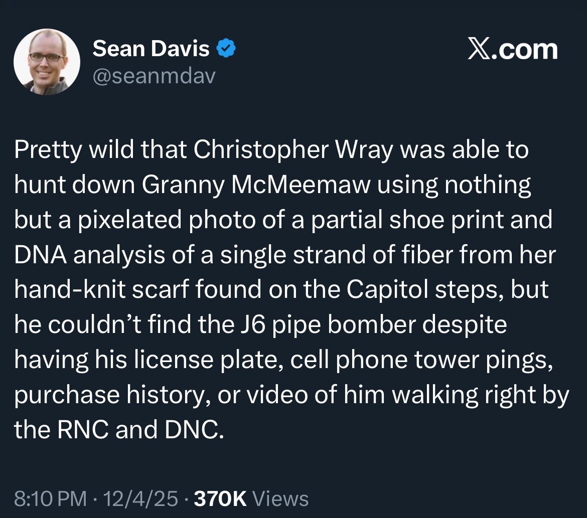Open Sean Davis's profile photo
The height and width of the screenshot is (518, 587).
[x=47, y=61]
